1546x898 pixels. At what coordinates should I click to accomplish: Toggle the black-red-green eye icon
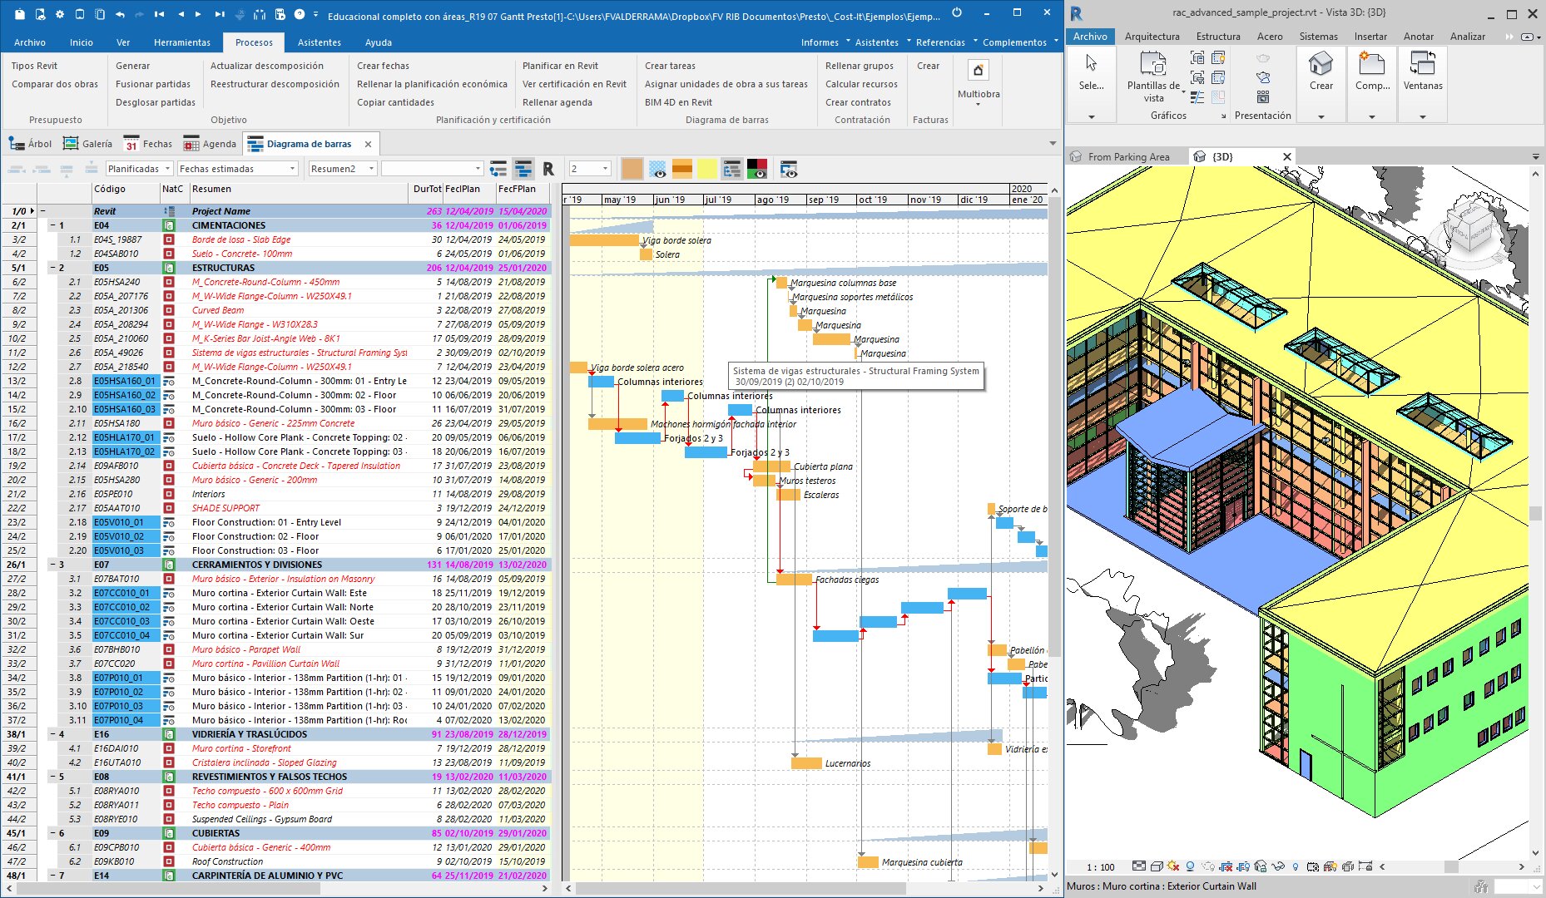click(756, 170)
